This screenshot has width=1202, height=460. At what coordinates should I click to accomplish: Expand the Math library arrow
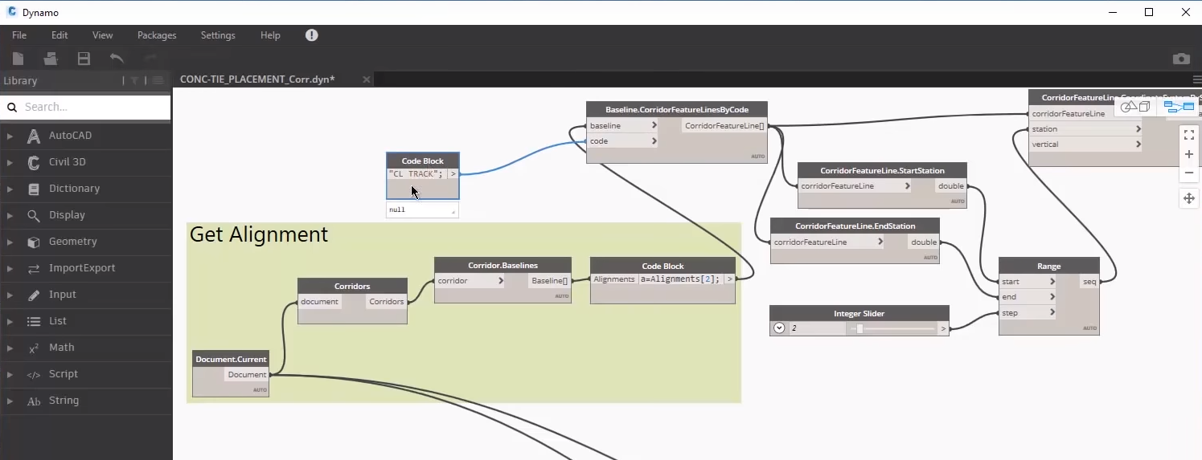(10, 348)
